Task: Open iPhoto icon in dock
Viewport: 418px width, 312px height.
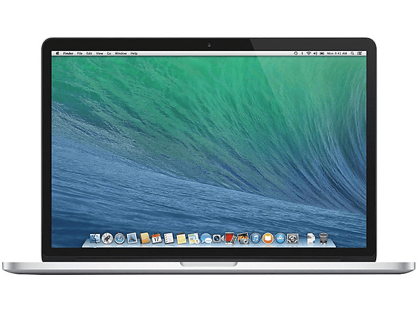Action: pos(243,239)
